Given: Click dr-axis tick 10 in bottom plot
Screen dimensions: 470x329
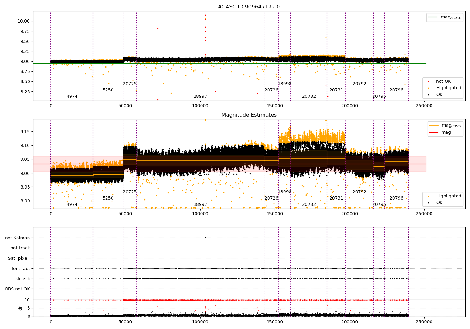Looking at the screenshot, I should pyautogui.click(x=27, y=300).
